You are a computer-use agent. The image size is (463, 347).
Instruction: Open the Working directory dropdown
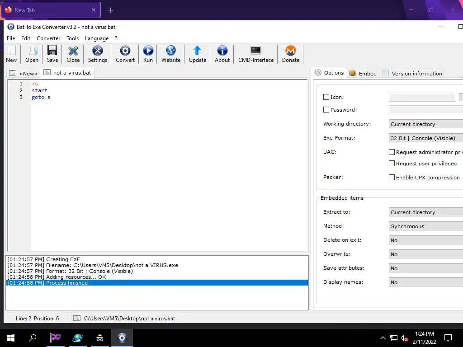[x=426, y=124]
